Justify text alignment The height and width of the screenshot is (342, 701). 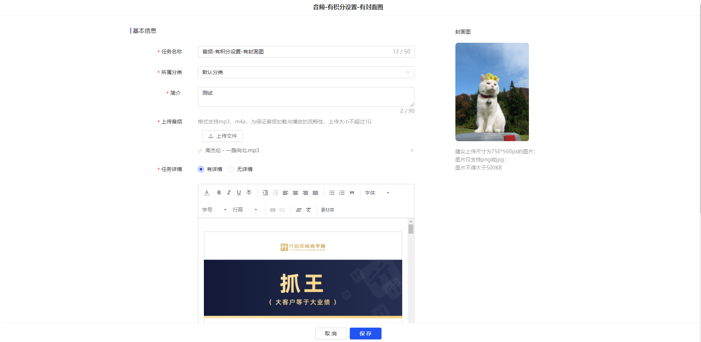point(315,193)
